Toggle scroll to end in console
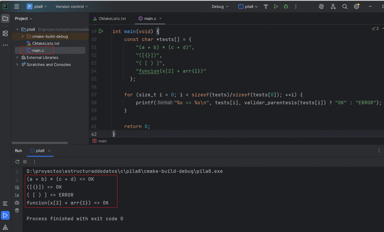The image size is (384, 232). click(17, 195)
